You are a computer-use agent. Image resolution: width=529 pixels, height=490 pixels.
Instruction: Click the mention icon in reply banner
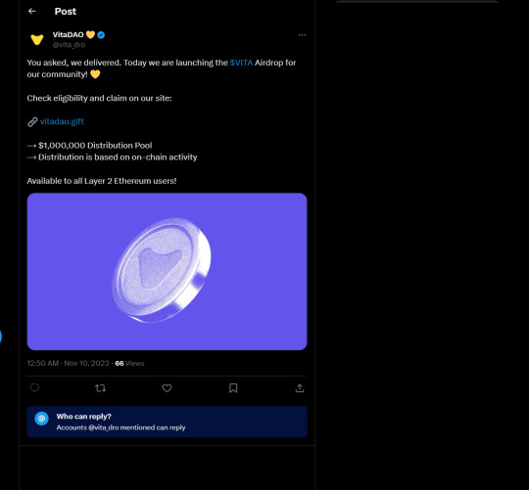[41, 419]
